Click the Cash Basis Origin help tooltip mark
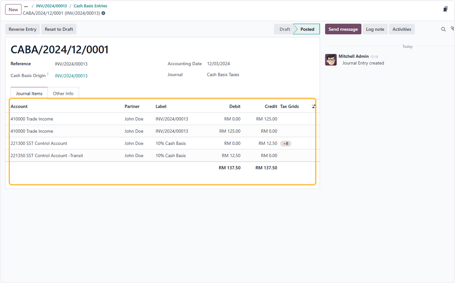455x283 pixels. coord(48,74)
